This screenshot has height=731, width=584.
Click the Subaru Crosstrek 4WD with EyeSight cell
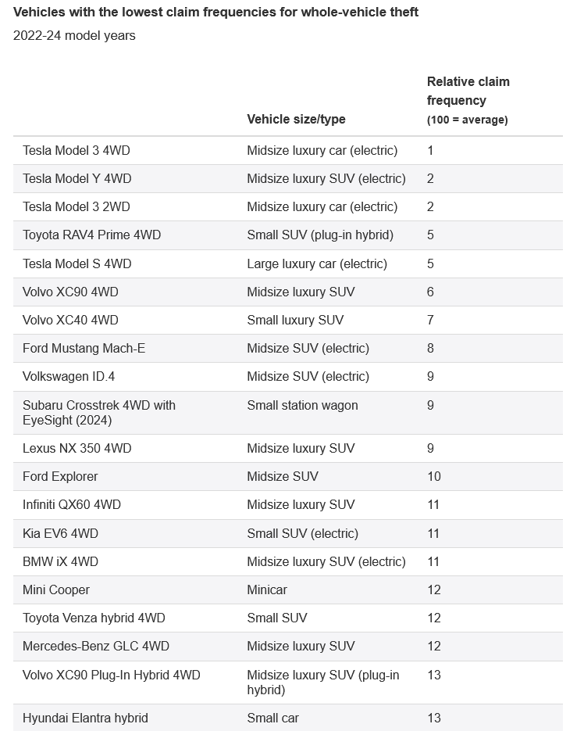[99, 412]
